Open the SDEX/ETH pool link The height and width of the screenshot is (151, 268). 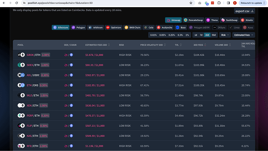[x=33, y=65]
